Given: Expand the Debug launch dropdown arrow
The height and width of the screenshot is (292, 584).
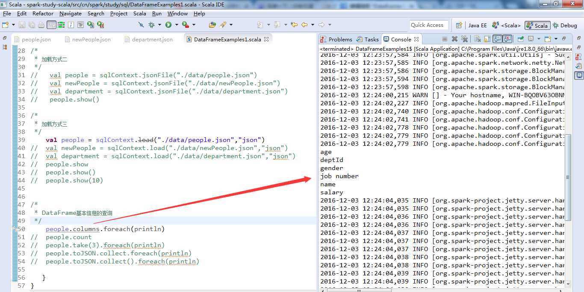Looking at the screenshot, I should tap(159, 25).
